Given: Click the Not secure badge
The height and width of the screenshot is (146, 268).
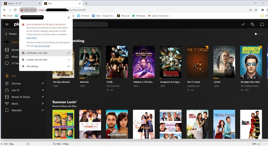Looking at the screenshot, I should [29, 10].
